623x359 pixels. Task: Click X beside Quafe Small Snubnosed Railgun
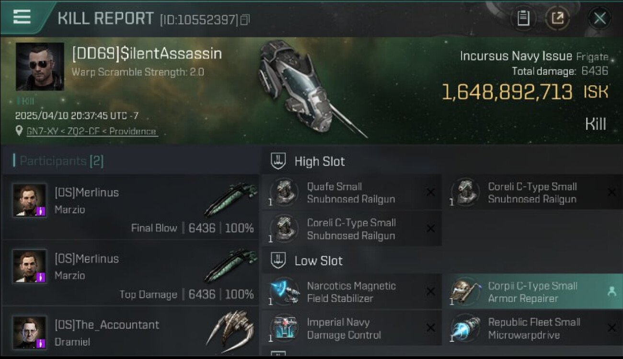[x=430, y=192]
